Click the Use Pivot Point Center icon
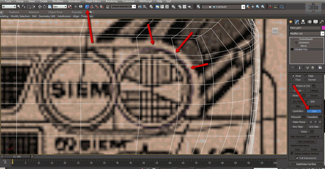 point(70,7)
